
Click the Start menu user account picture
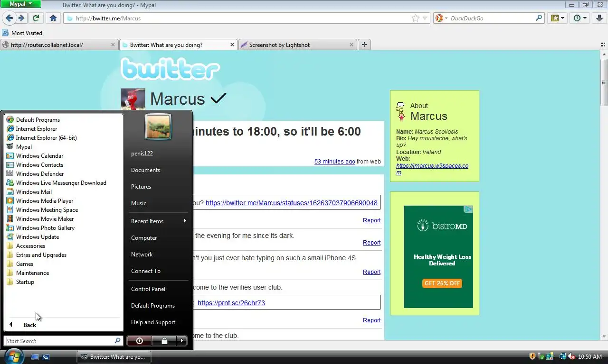click(x=158, y=127)
